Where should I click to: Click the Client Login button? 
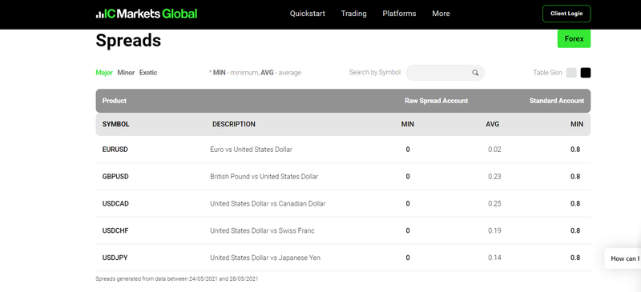566,14
